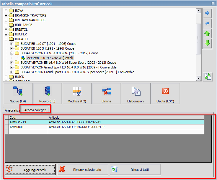This screenshot has height=180, width=217.
Task: Click the refresh icon beside the tree
Action: (x=207, y=76)
